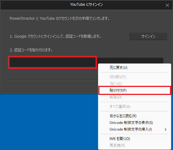
Task: Choose IME を開く(O) menu entry
Action: (x=135, y=139)
